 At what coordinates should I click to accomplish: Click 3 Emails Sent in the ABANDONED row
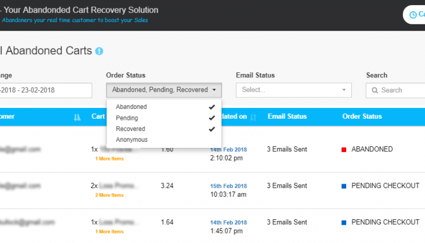tap(287, 149)
